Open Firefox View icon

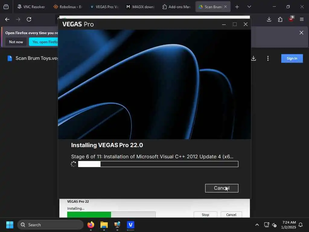tap(6, 7)
